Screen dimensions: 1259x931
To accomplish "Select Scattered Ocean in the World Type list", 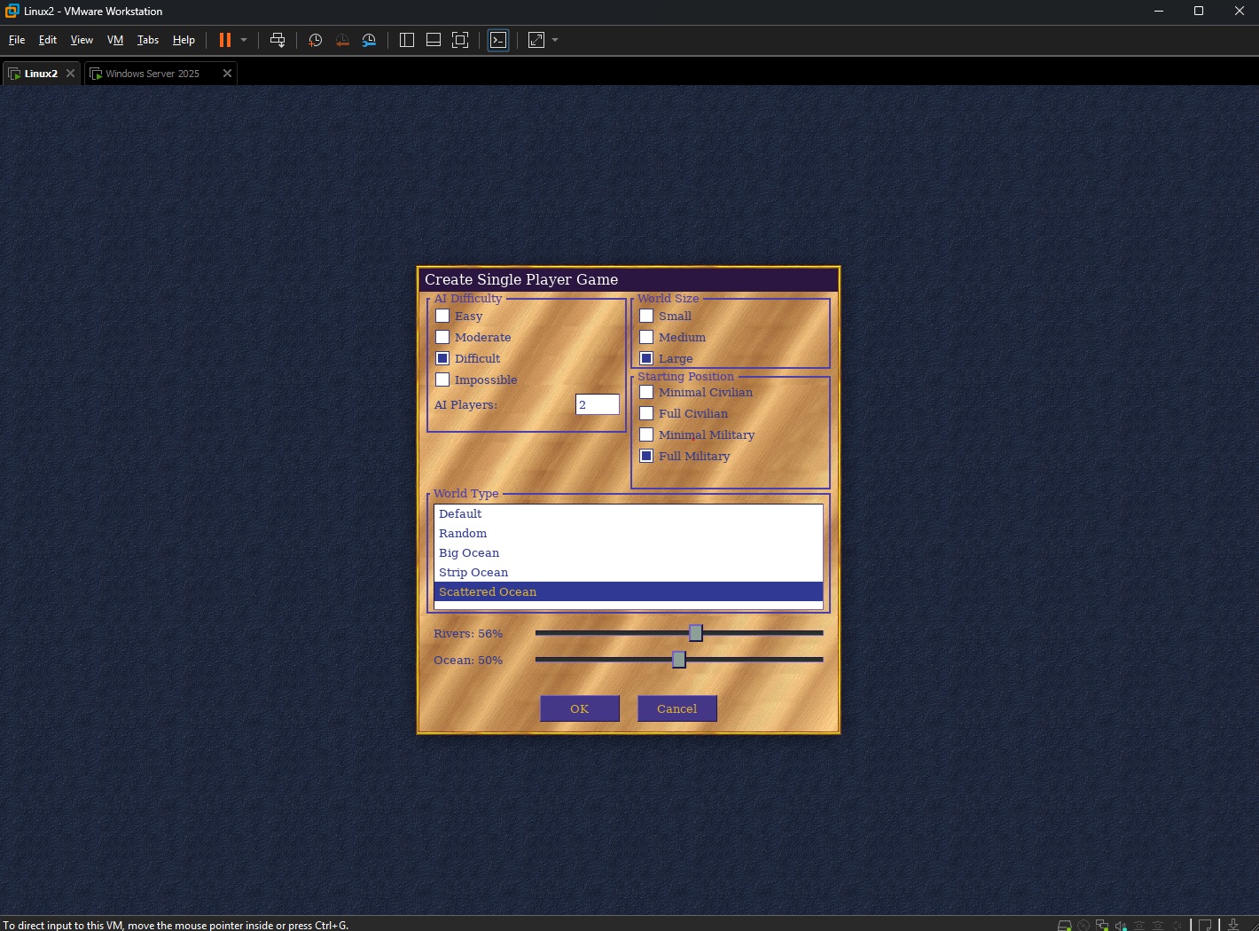I will click(x=629, y=592).
